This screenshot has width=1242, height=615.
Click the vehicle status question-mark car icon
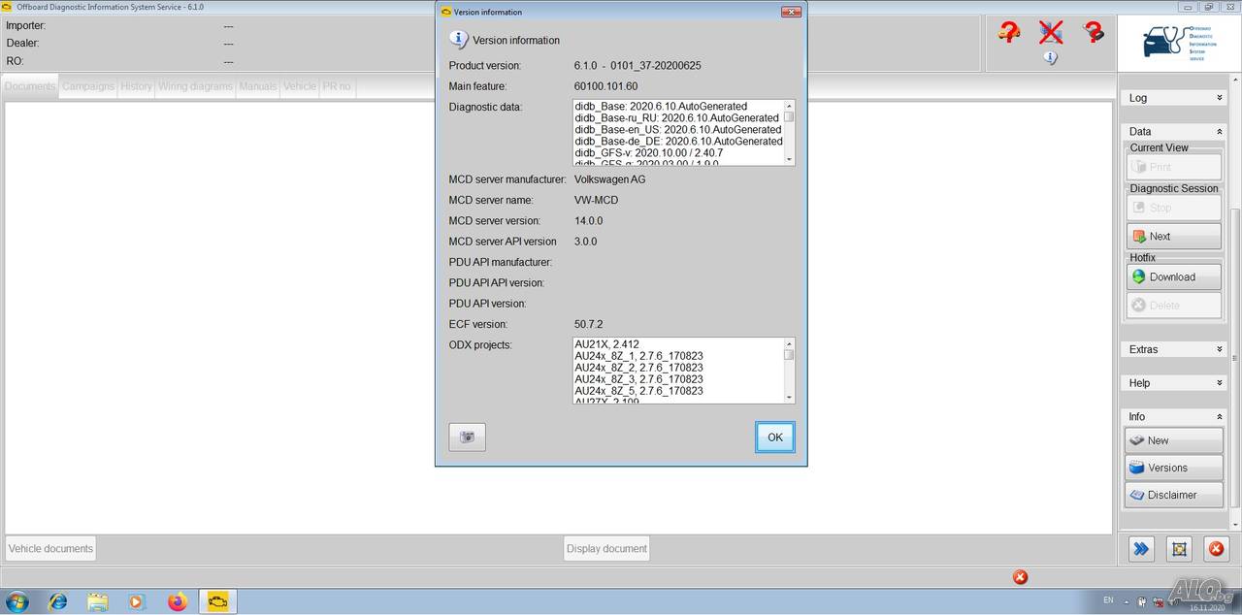(1008, 32)
